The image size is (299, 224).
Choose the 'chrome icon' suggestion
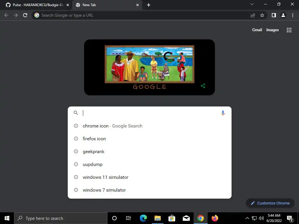[x=150, y=126]
